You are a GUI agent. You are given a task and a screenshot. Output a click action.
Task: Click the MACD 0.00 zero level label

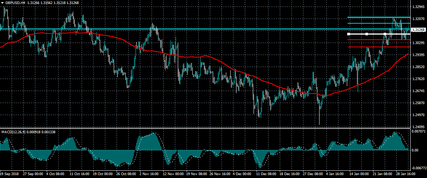pos(415,150)
